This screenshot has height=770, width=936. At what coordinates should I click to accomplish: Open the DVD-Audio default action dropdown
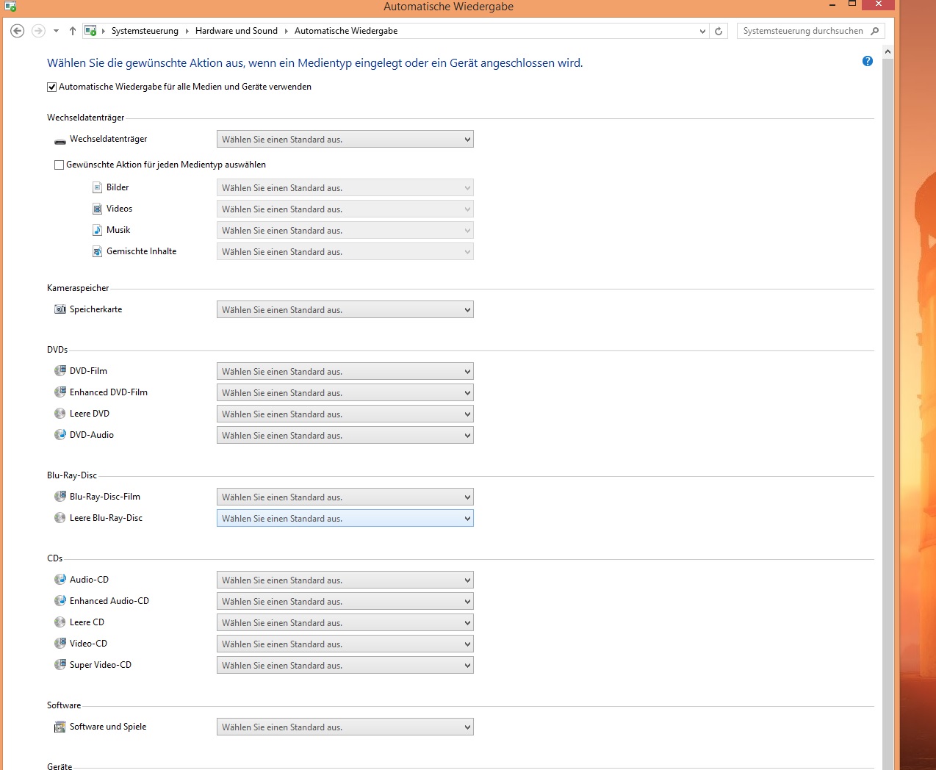tap(345, 435)
